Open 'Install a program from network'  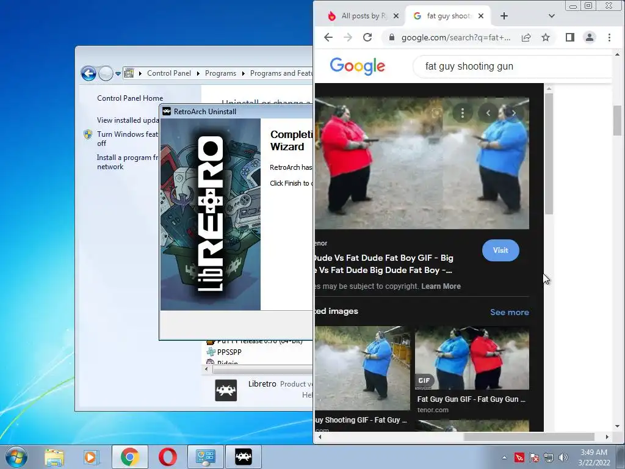click(x=127, y=162)
